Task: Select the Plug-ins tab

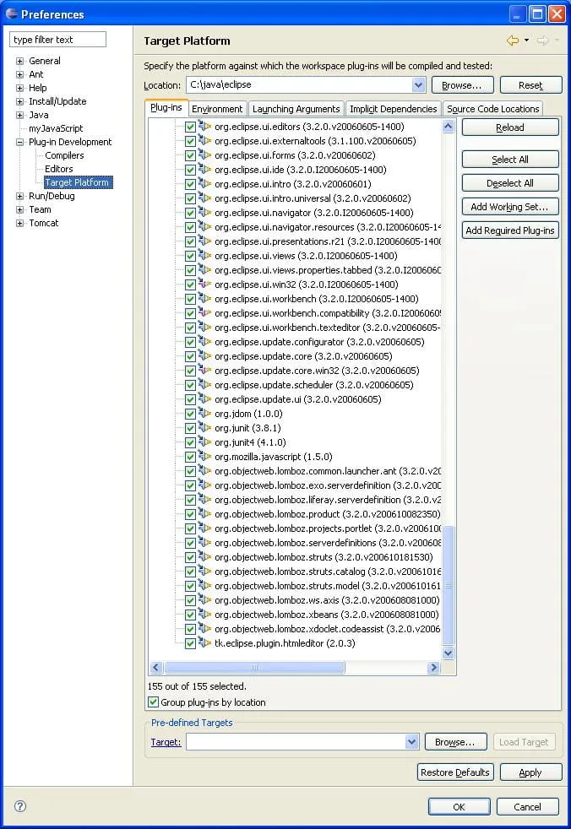Action: (x=166, y=107)
